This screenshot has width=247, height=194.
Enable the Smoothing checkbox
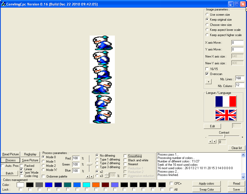click(125, 156)
